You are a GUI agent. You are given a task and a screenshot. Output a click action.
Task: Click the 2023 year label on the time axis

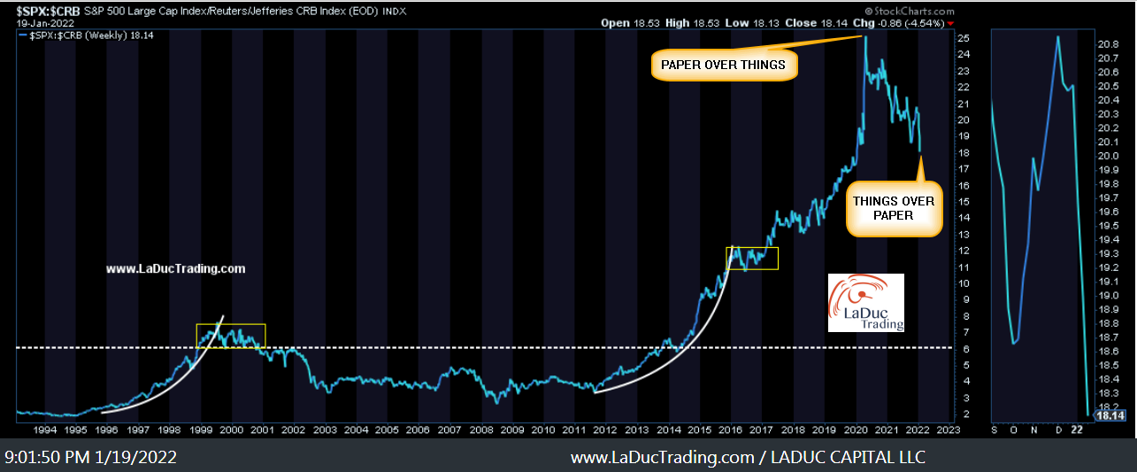click(948, 429)
